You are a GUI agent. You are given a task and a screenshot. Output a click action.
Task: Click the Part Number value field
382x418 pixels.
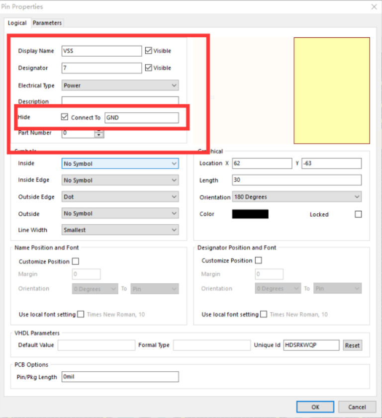[78, 133]
